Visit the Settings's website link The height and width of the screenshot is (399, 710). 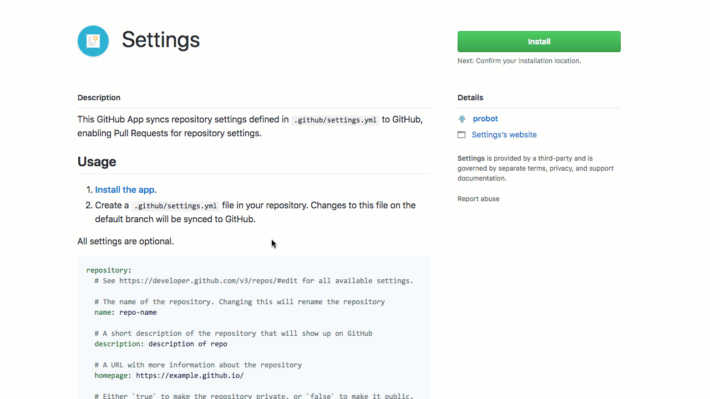click(504, 135)
